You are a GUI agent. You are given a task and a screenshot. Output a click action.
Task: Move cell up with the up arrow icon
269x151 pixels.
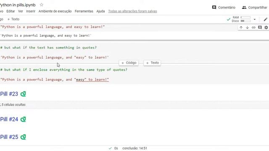coord(241,27)
